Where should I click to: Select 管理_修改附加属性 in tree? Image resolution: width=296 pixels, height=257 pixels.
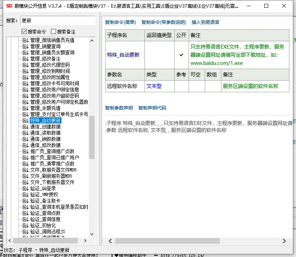coord(50,77)
